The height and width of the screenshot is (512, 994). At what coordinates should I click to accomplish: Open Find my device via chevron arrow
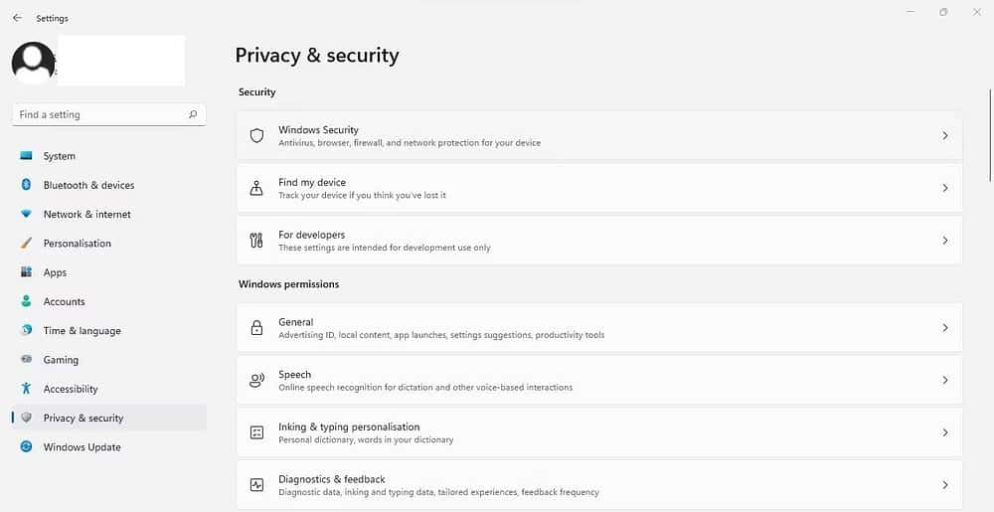(x=944, y=188)
